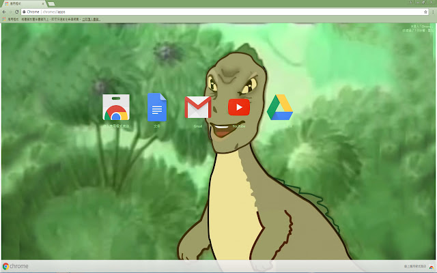Click the import bookmarks now link
Screen dimensions: 437x273
coord(91,19)
